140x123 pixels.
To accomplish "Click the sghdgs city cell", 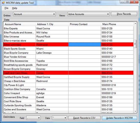I will pos(52,93).
